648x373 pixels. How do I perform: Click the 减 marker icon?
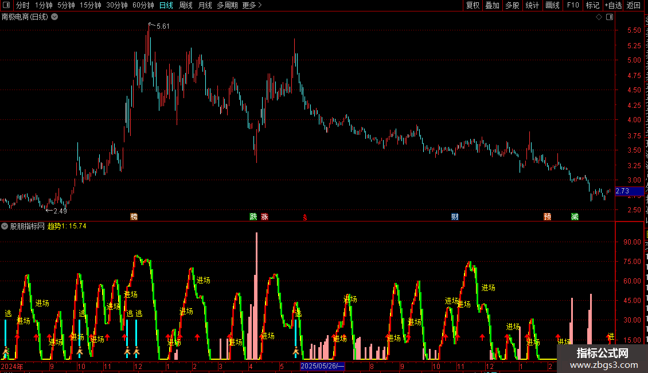575,217
